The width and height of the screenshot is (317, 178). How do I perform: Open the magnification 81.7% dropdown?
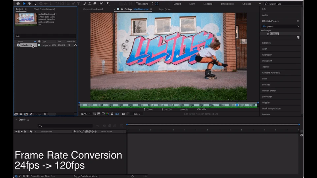pos(86,114)
